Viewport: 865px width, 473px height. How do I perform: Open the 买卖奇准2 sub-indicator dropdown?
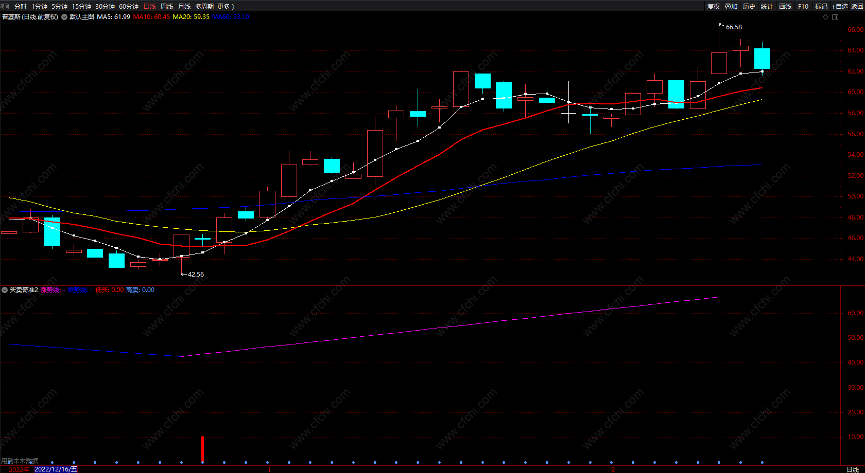point(5,290)
